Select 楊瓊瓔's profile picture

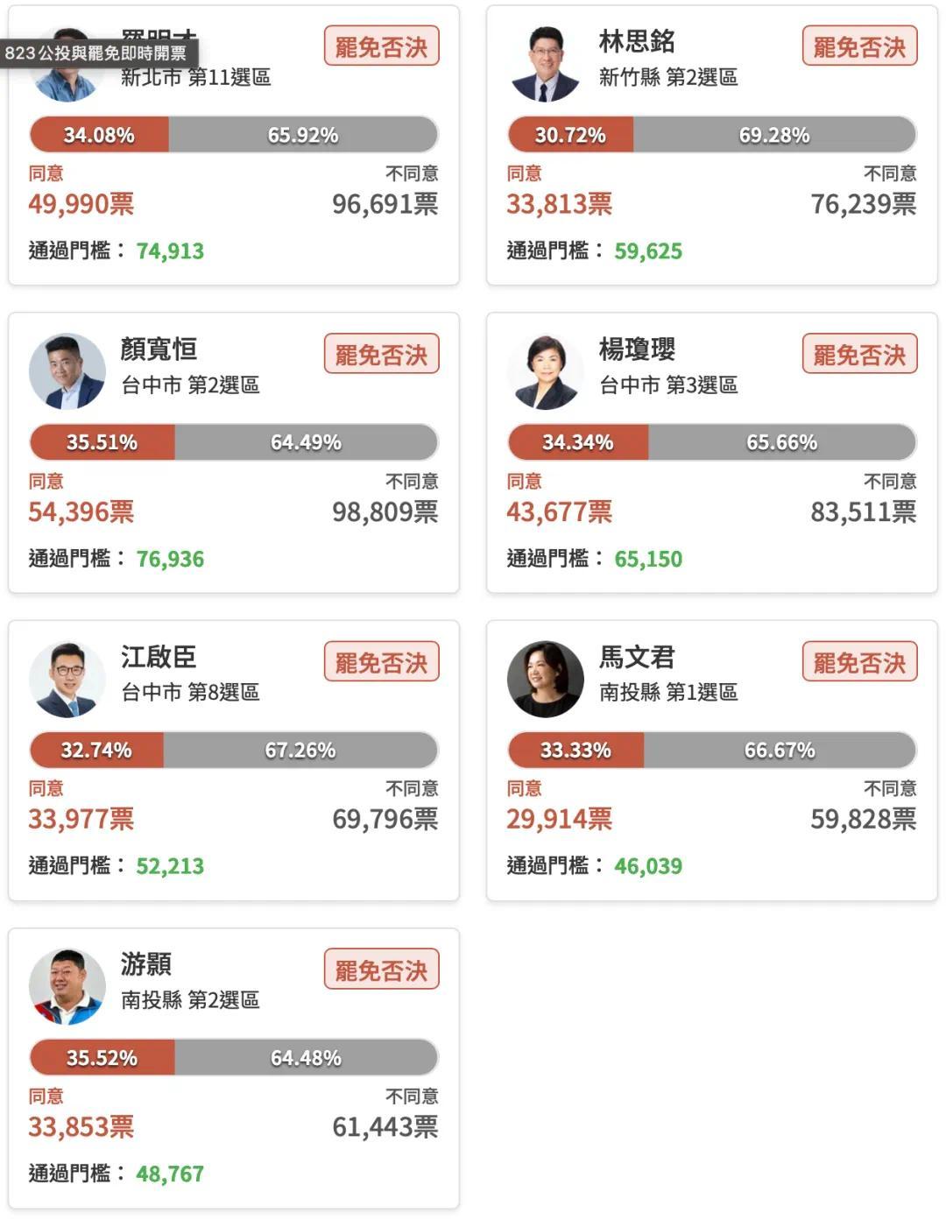coord(545,371)
